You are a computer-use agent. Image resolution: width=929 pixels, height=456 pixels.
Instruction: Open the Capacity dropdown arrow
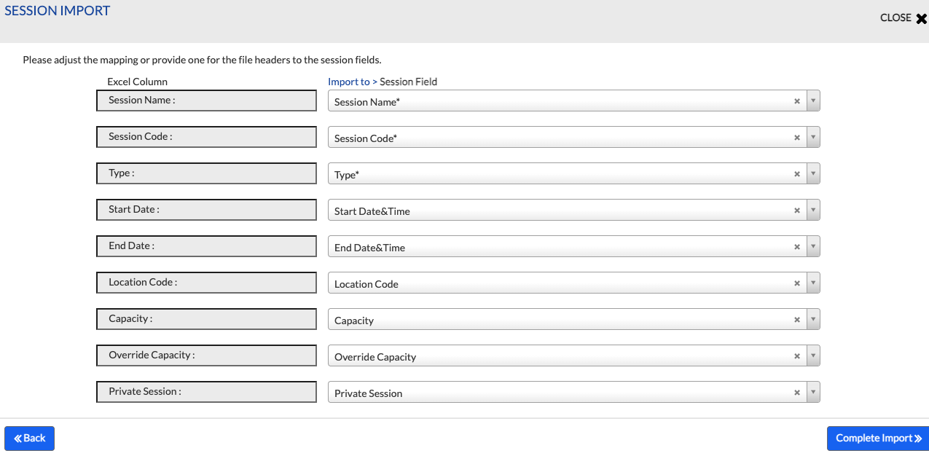[814, 320]
